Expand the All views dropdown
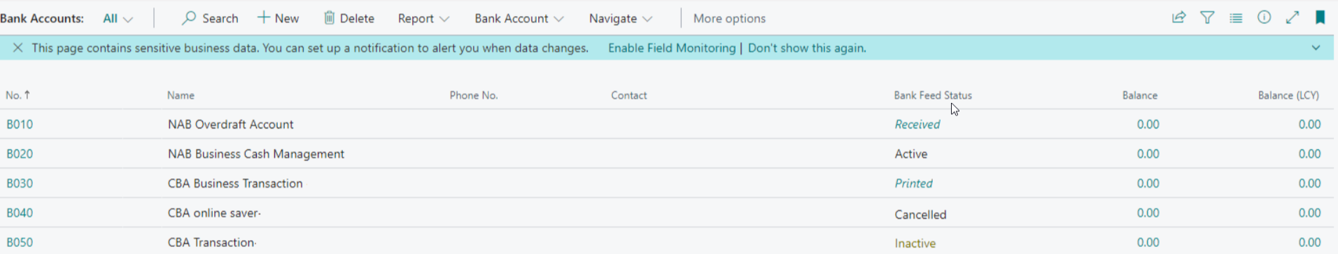 pyautogui.click(x=118, y=18)
